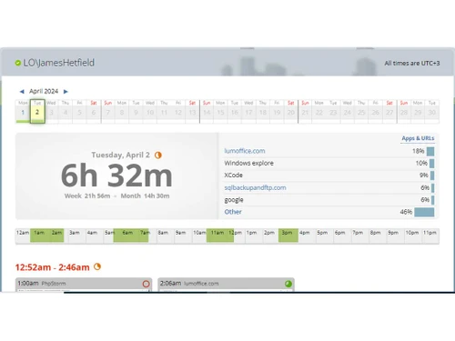Open the Other apps link
The height and width of the screenshot is (341, 455).
[x=233, y=212]
